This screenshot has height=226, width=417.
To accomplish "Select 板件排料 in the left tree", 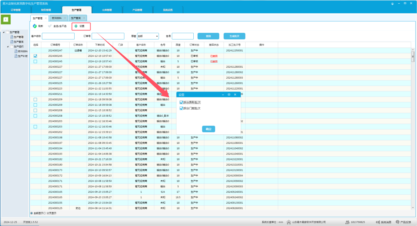I will [23, 51].
